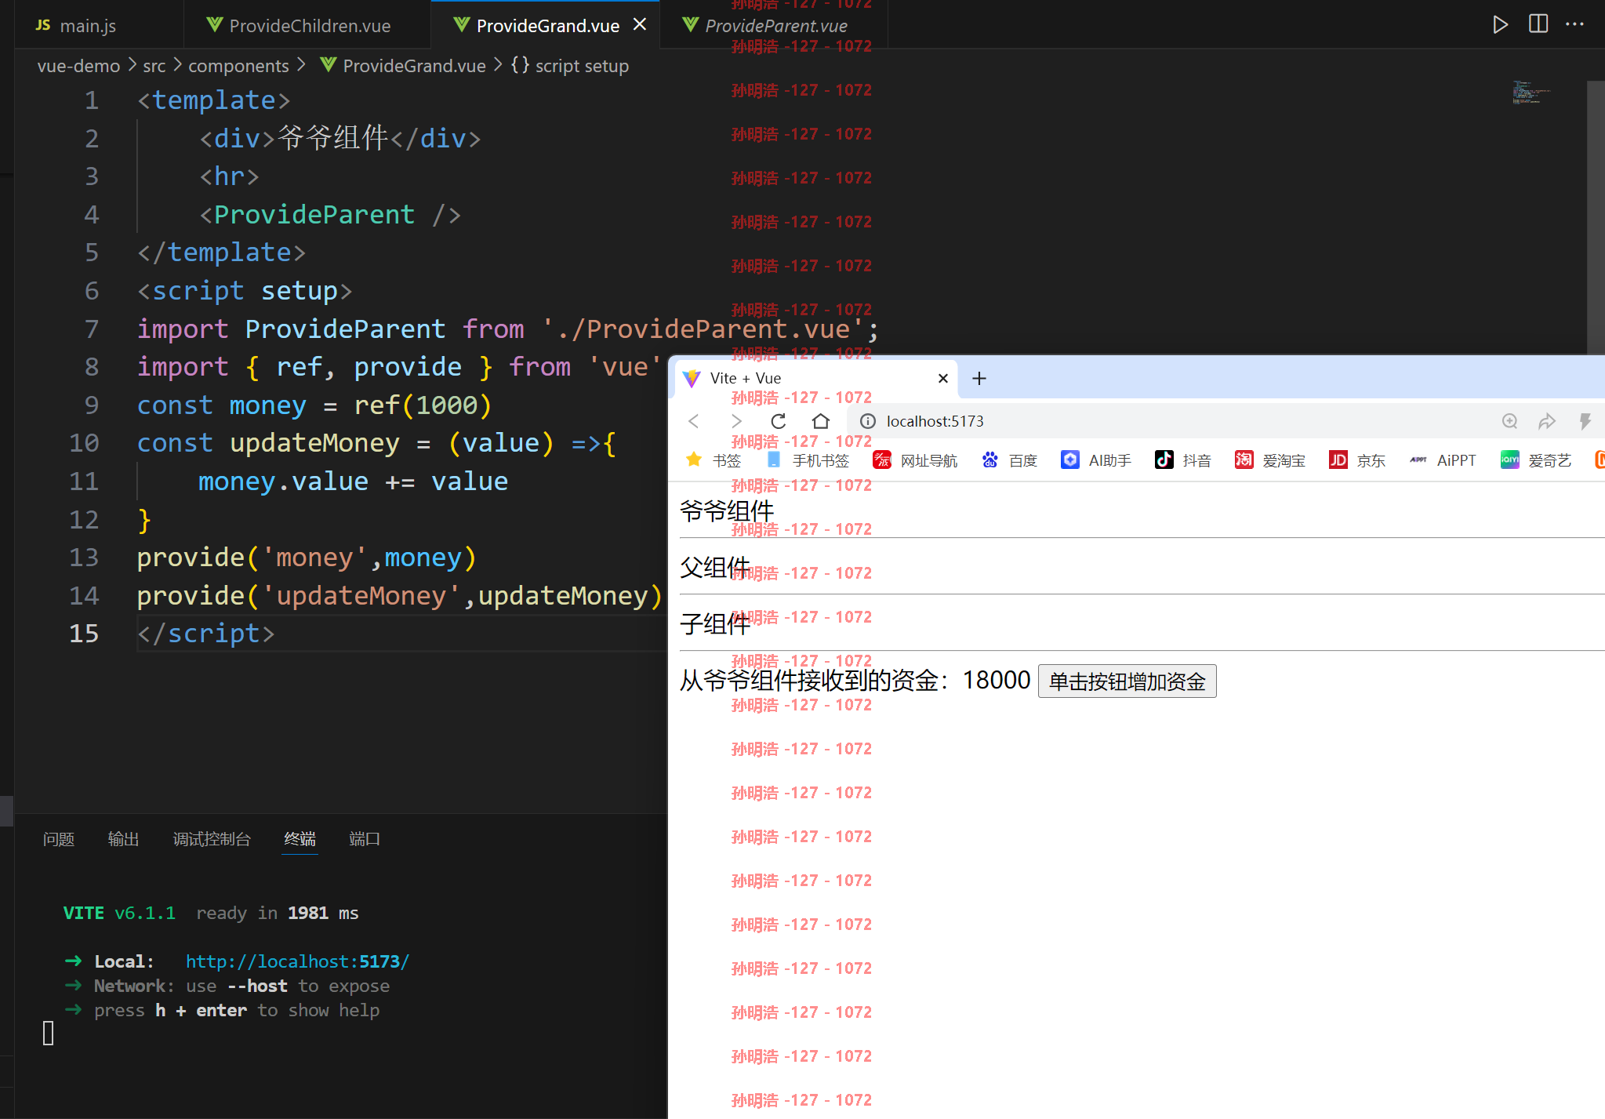Image resolution: width=1605 pixels, height=1119 pixels.
Task: Open the 百度 bookmark
Action: click(1009, 460)
